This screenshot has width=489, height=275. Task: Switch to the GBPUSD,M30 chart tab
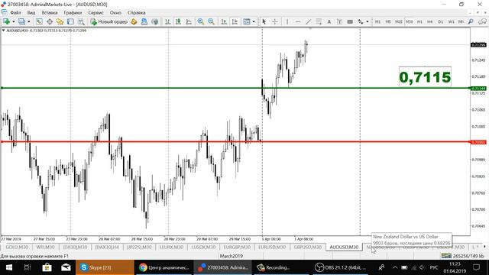point(307,247)
